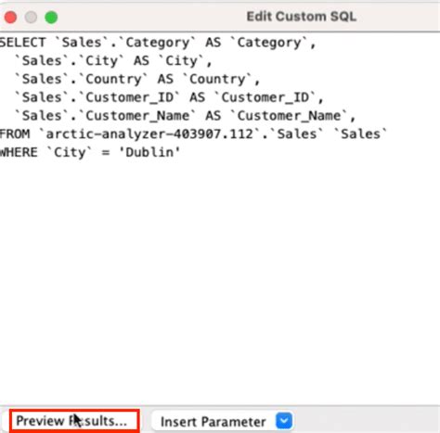Click the Customer_Name line in the query

(x=185, y=116)
